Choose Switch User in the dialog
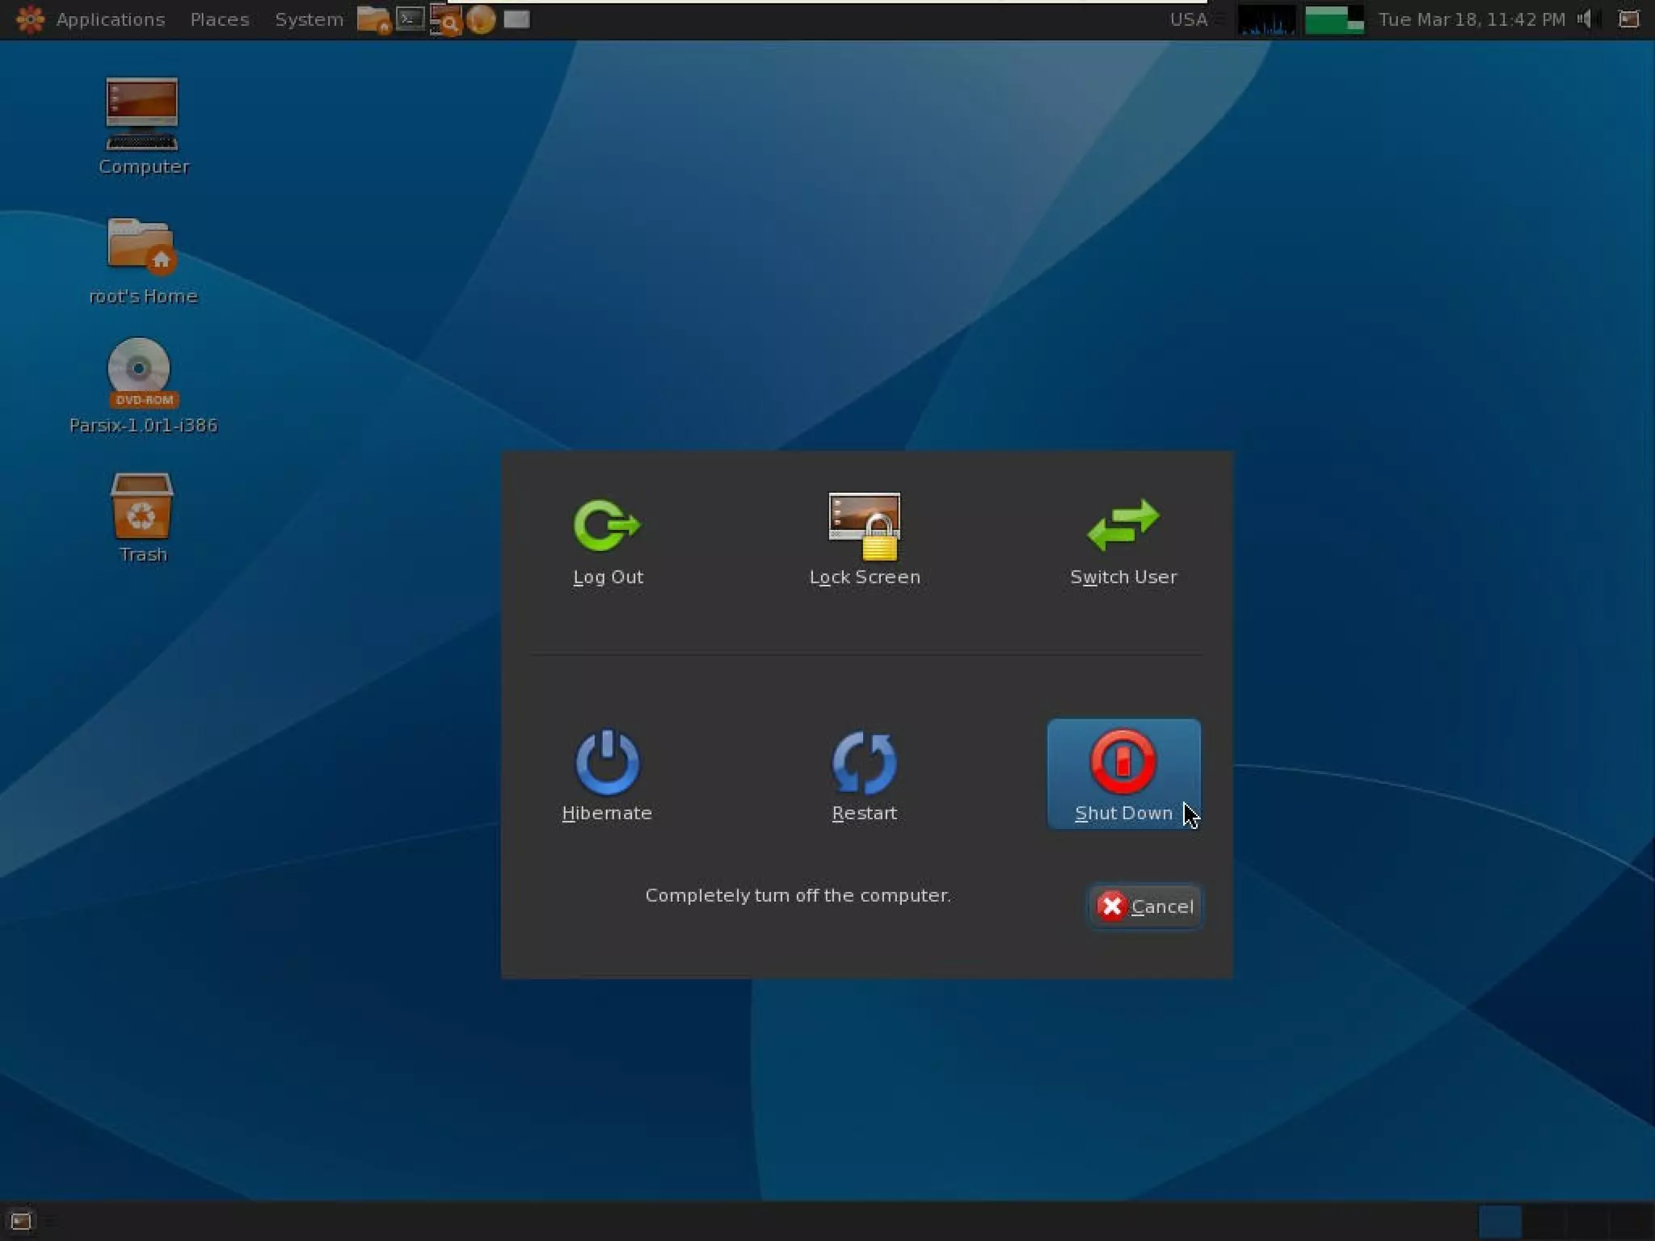This screenshot has width=1655, height=1241. pyautogui.click(x=1122, y=540)
